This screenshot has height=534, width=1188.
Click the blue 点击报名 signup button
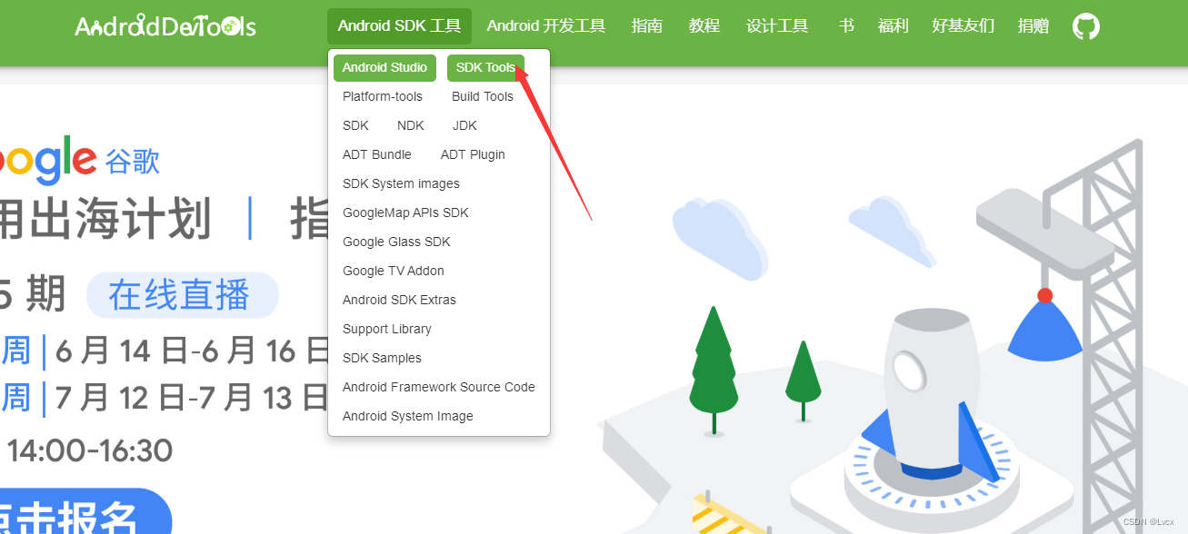tap(85, 513)
